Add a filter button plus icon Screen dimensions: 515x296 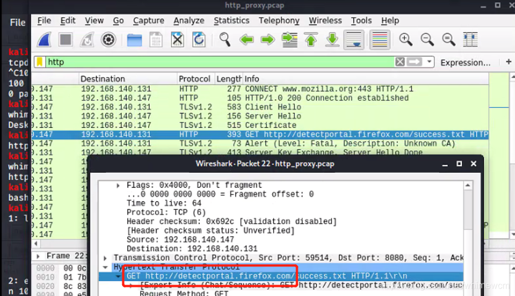[509, 62]
